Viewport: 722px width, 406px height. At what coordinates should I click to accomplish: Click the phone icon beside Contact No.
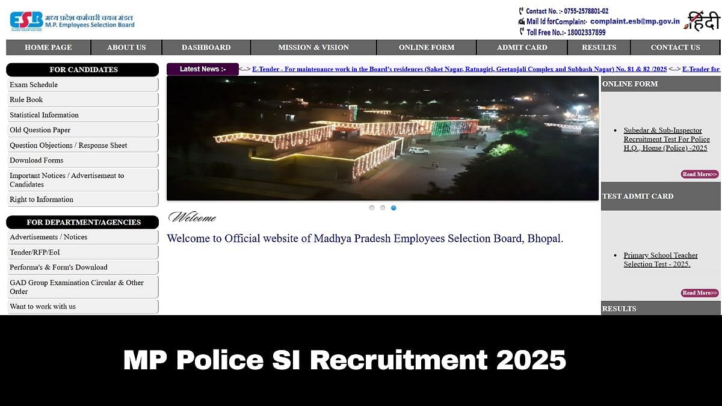(x=521, y=11)
